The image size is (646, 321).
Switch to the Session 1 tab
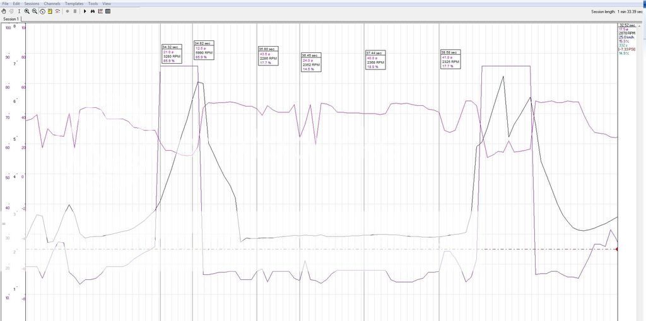pos(11,20)
